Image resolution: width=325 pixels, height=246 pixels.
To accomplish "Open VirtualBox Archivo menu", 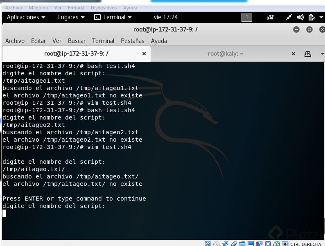I will 14,8.
